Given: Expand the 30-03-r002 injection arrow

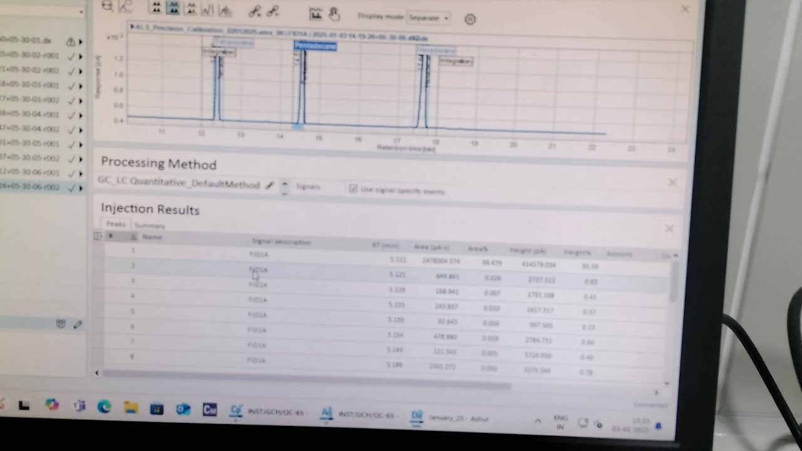Looking at the screenshot, I should tap(81, 100).
